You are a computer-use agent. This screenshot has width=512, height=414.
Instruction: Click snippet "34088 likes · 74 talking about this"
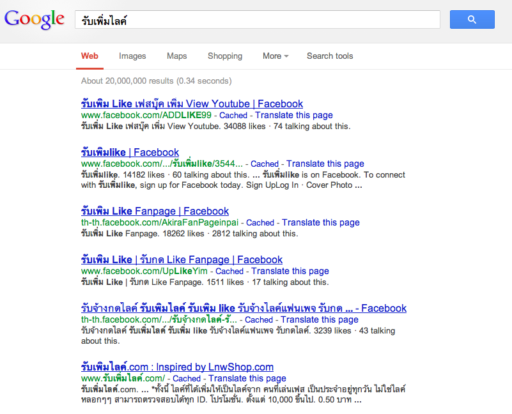click(287, 126)
